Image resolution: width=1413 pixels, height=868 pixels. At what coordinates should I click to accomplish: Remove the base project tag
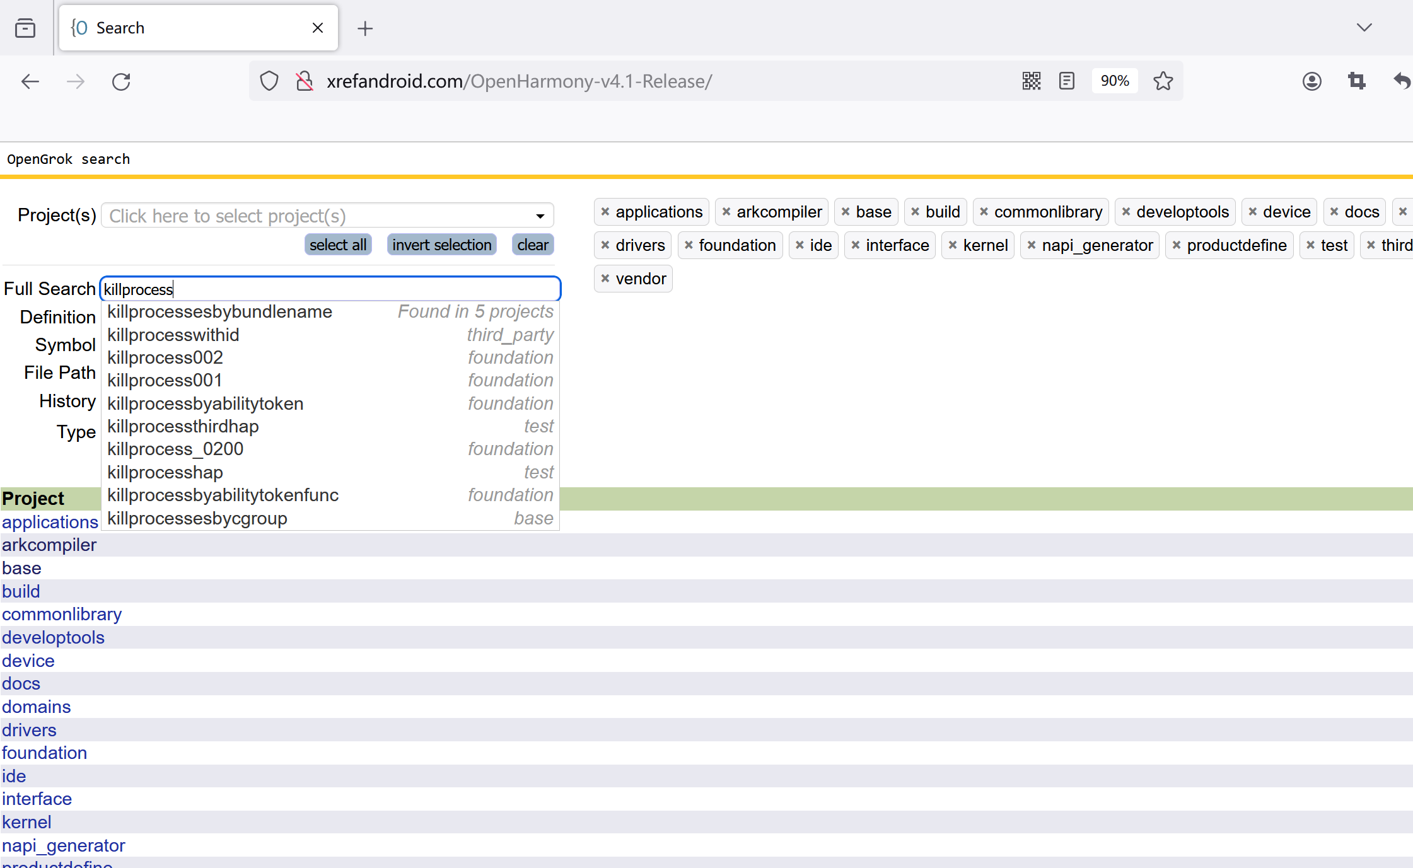846,212
